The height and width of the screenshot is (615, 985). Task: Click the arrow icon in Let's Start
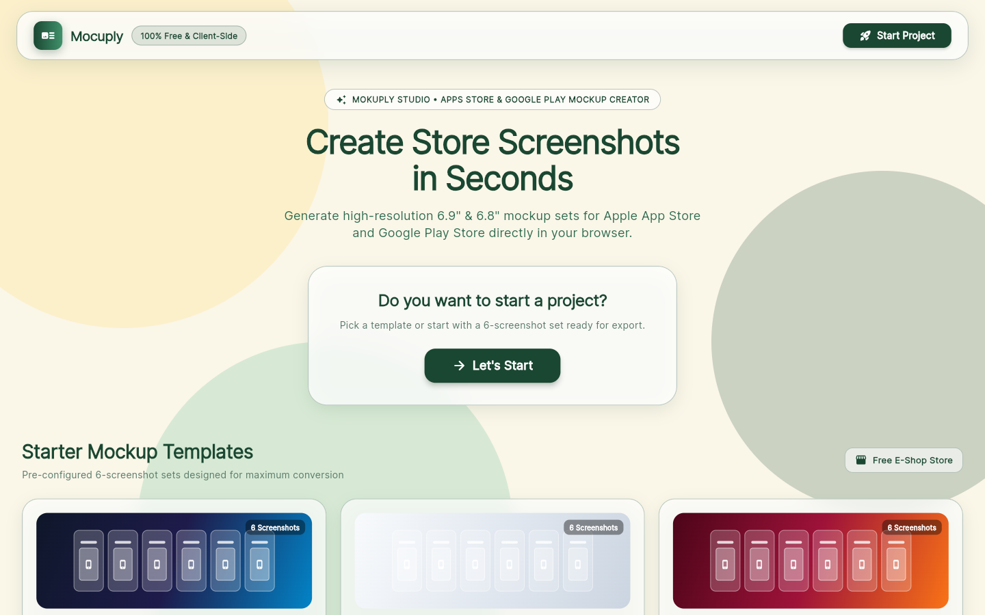coord(460,366)
